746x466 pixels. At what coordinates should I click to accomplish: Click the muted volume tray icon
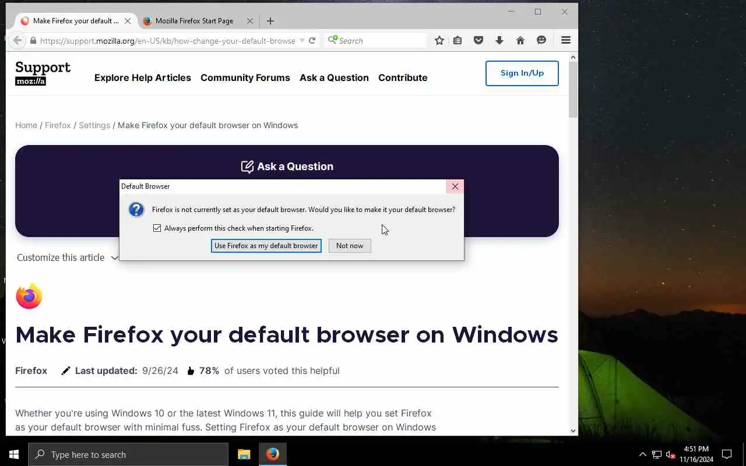[x=670, y=455]
